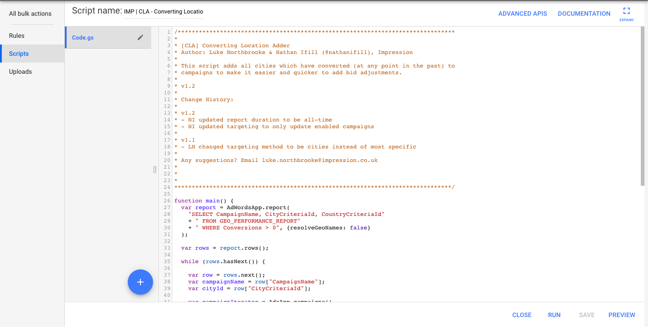
Task: Click the luke.northbrooke email in the comment
Action: point(319,160)
